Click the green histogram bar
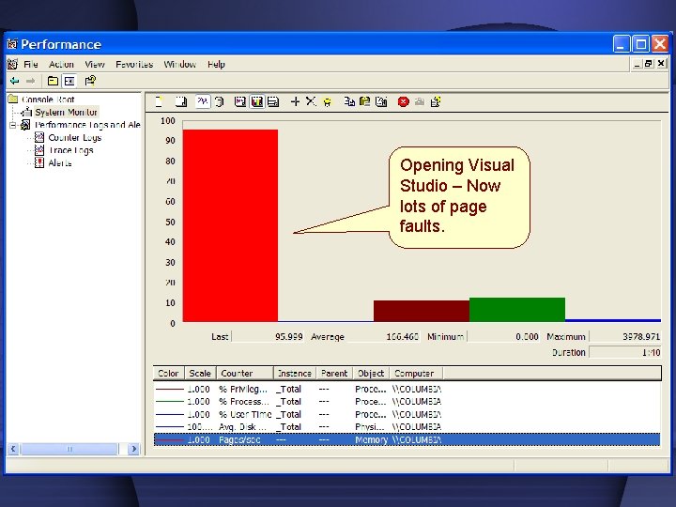Viewport: 676px width, 507px height. pos(517,310)
